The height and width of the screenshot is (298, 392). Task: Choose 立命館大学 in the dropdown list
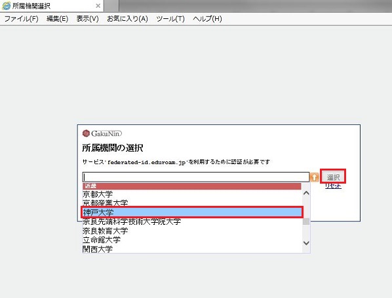[192, 240]
